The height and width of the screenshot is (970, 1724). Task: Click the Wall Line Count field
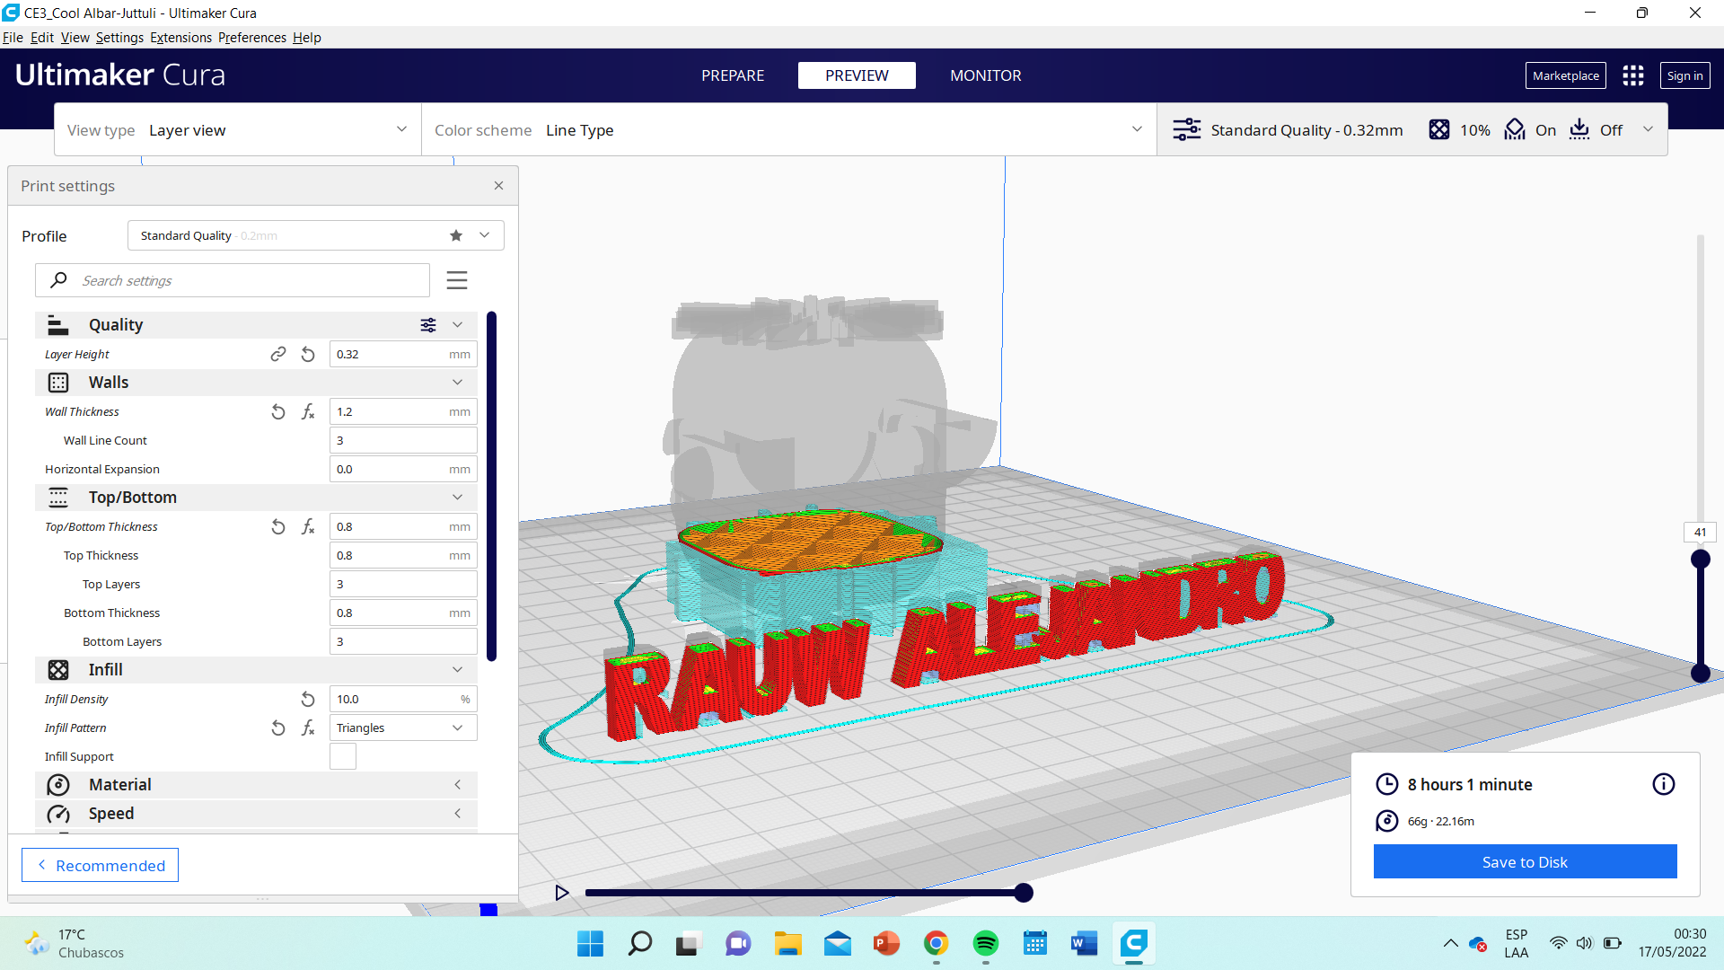click(x=403, y=440)
